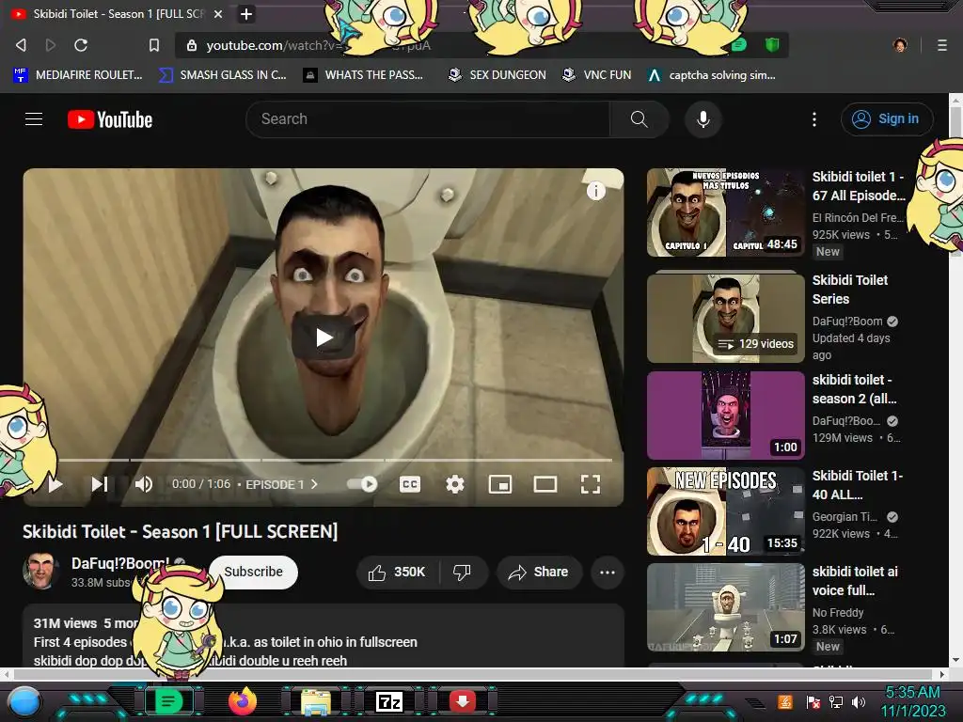963x722 pixels.
Task: Open SMASH GLASS IN C... bookmark
Action: click(223, 75)
